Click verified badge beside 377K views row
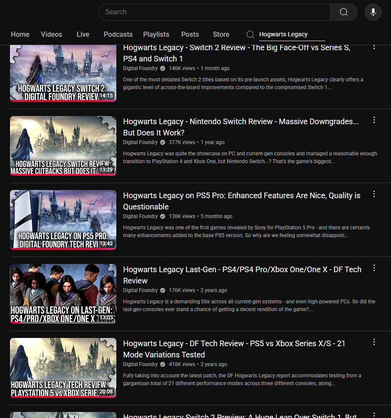 click(x=163, y=142)
